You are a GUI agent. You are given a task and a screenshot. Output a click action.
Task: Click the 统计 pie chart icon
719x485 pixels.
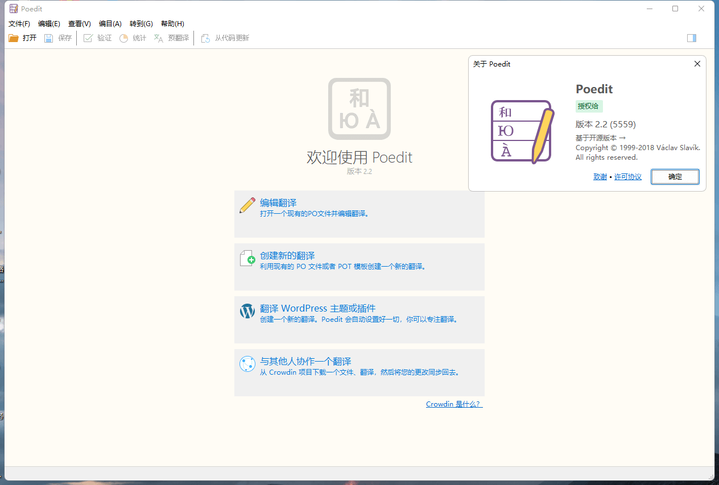[x=123, y=38]
